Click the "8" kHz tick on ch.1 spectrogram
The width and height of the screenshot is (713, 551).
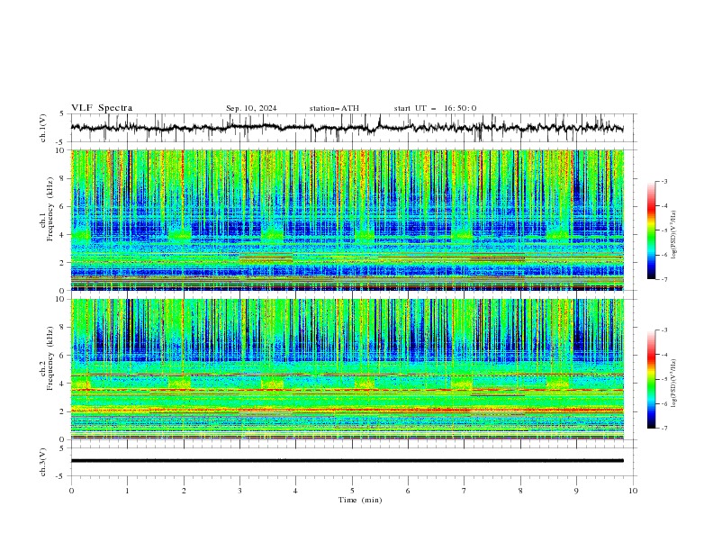pos(62,178)
